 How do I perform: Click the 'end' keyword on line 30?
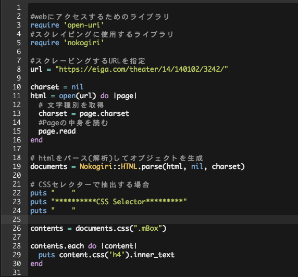click(x=36, y=263)
